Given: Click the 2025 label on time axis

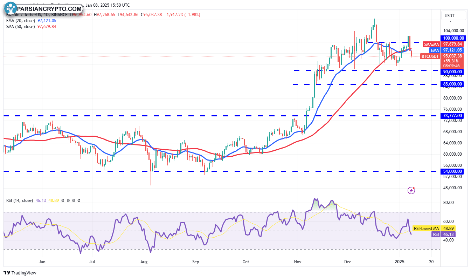Looking at the screenshot, I should pos(399,262).
